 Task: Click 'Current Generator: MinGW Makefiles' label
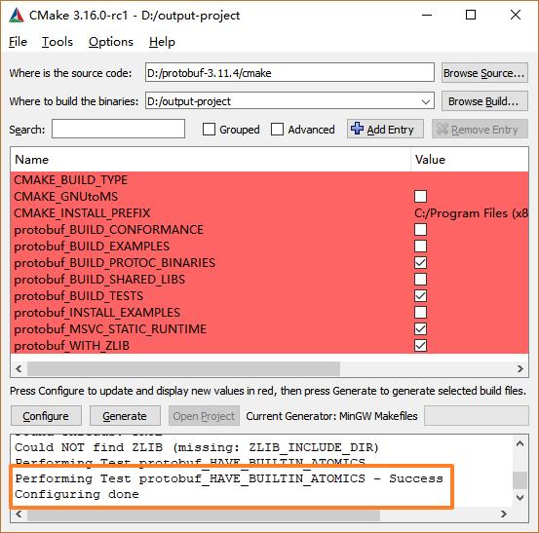coord(331,416)
